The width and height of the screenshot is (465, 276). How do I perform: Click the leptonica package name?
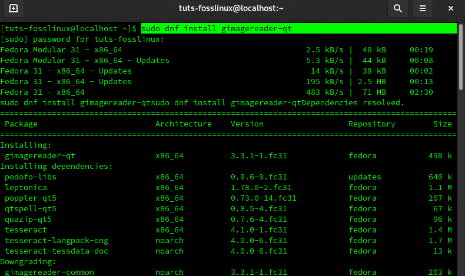pyautogui.click(x=26, y=188)
